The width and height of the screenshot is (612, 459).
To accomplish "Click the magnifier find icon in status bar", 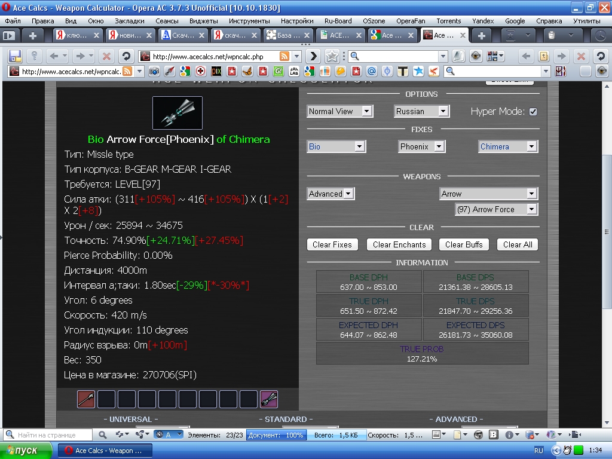I will [102, 434].
